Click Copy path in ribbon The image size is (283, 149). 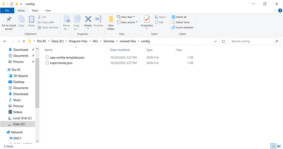(x=46, y=22)
